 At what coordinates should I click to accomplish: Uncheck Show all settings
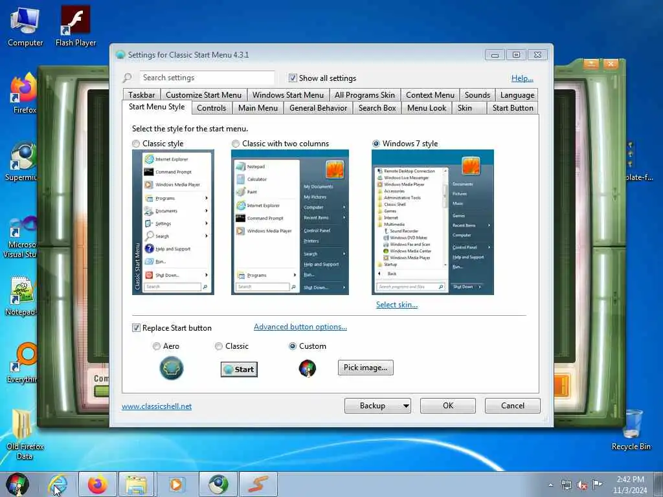[293, 78]
